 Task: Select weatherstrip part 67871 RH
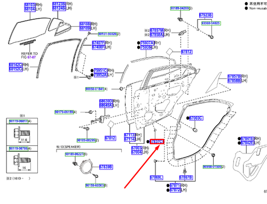pyautogui.click(x=175, y=185)
